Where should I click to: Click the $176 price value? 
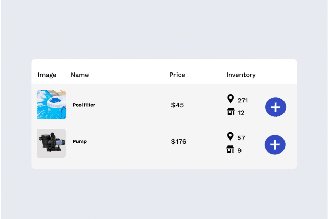179,142
